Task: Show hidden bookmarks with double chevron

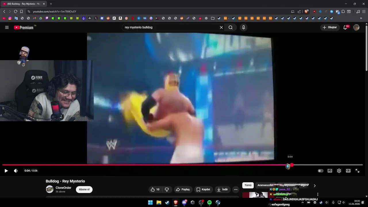Action: [x=361, y=18]
